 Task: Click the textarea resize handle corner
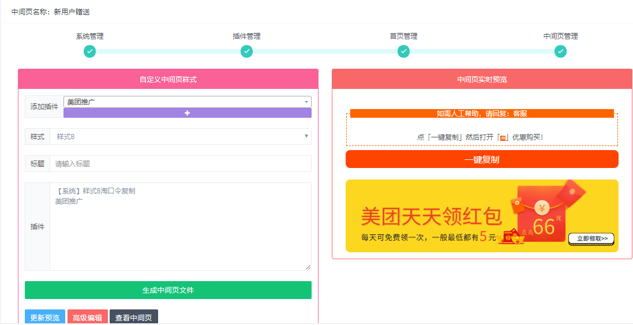coord(308,267)
